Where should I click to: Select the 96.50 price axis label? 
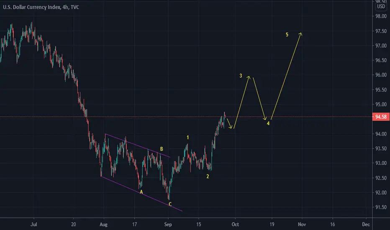(381, 60)
